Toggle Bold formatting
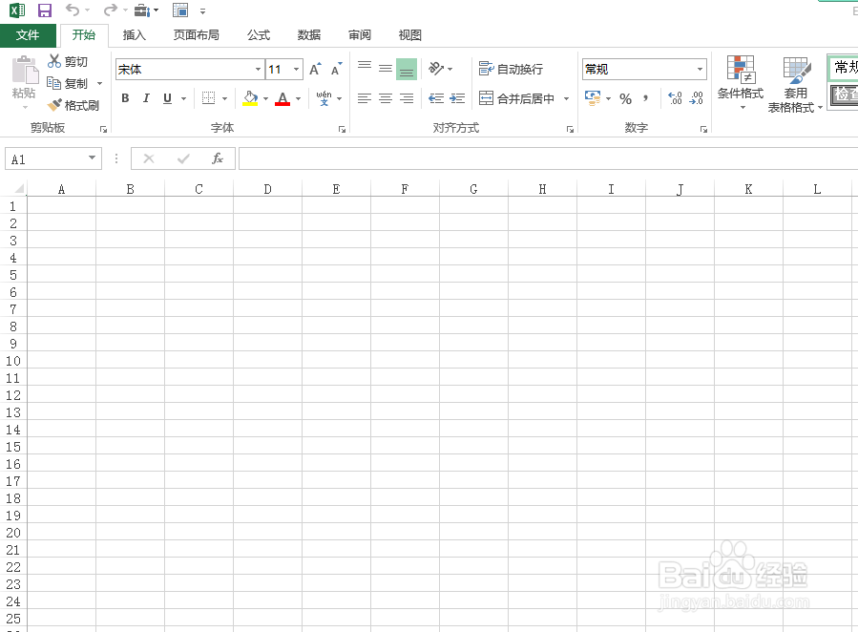Viewport: 858px width, 632px height. click(125, 98)
